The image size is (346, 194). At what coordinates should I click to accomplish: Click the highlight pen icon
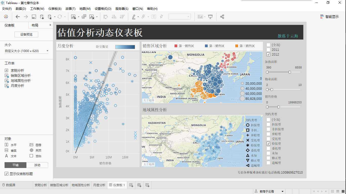pyautogui.click(x=134, y=17)
